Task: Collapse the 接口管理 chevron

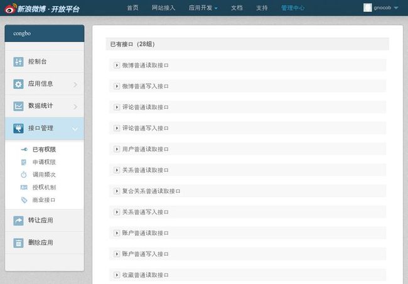Action: [x=75, y=129]
